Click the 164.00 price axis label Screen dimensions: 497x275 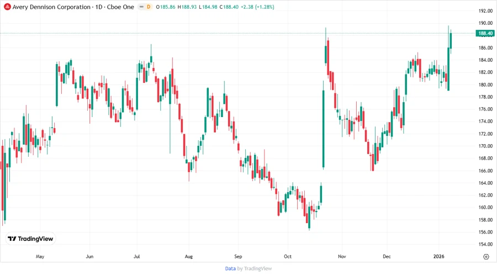coord(485,183)
